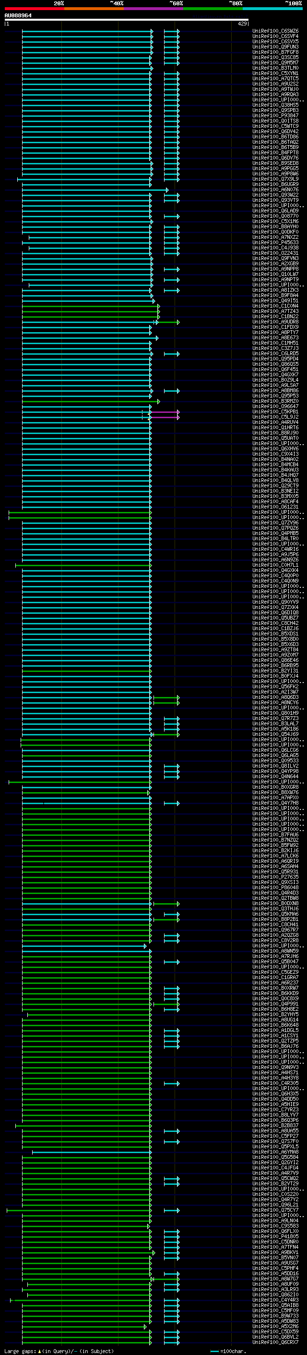
Task: Open hit UniRef100_C6LRD5
Action: (x=275, y=353)
